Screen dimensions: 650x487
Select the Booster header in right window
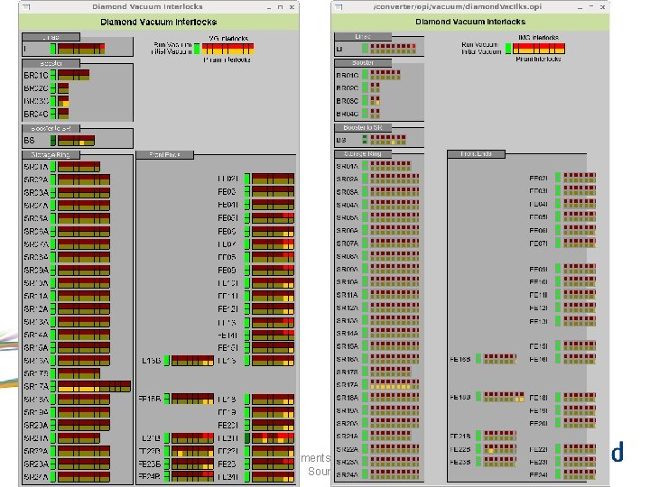pyautogui.click(x=363, y=62)
